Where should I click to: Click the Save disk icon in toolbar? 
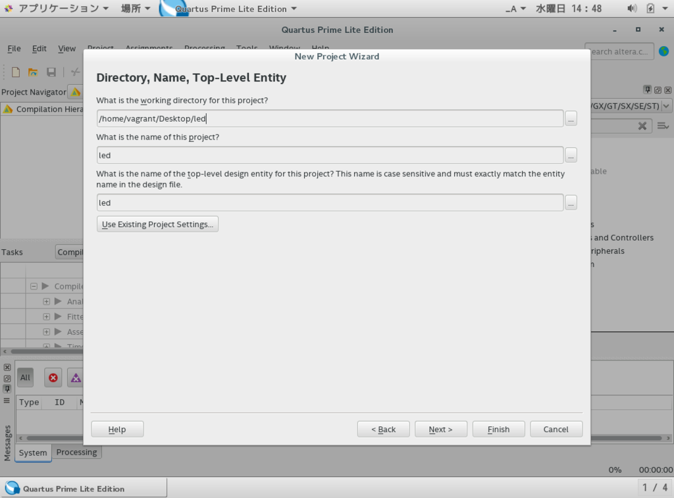(51, 72)
